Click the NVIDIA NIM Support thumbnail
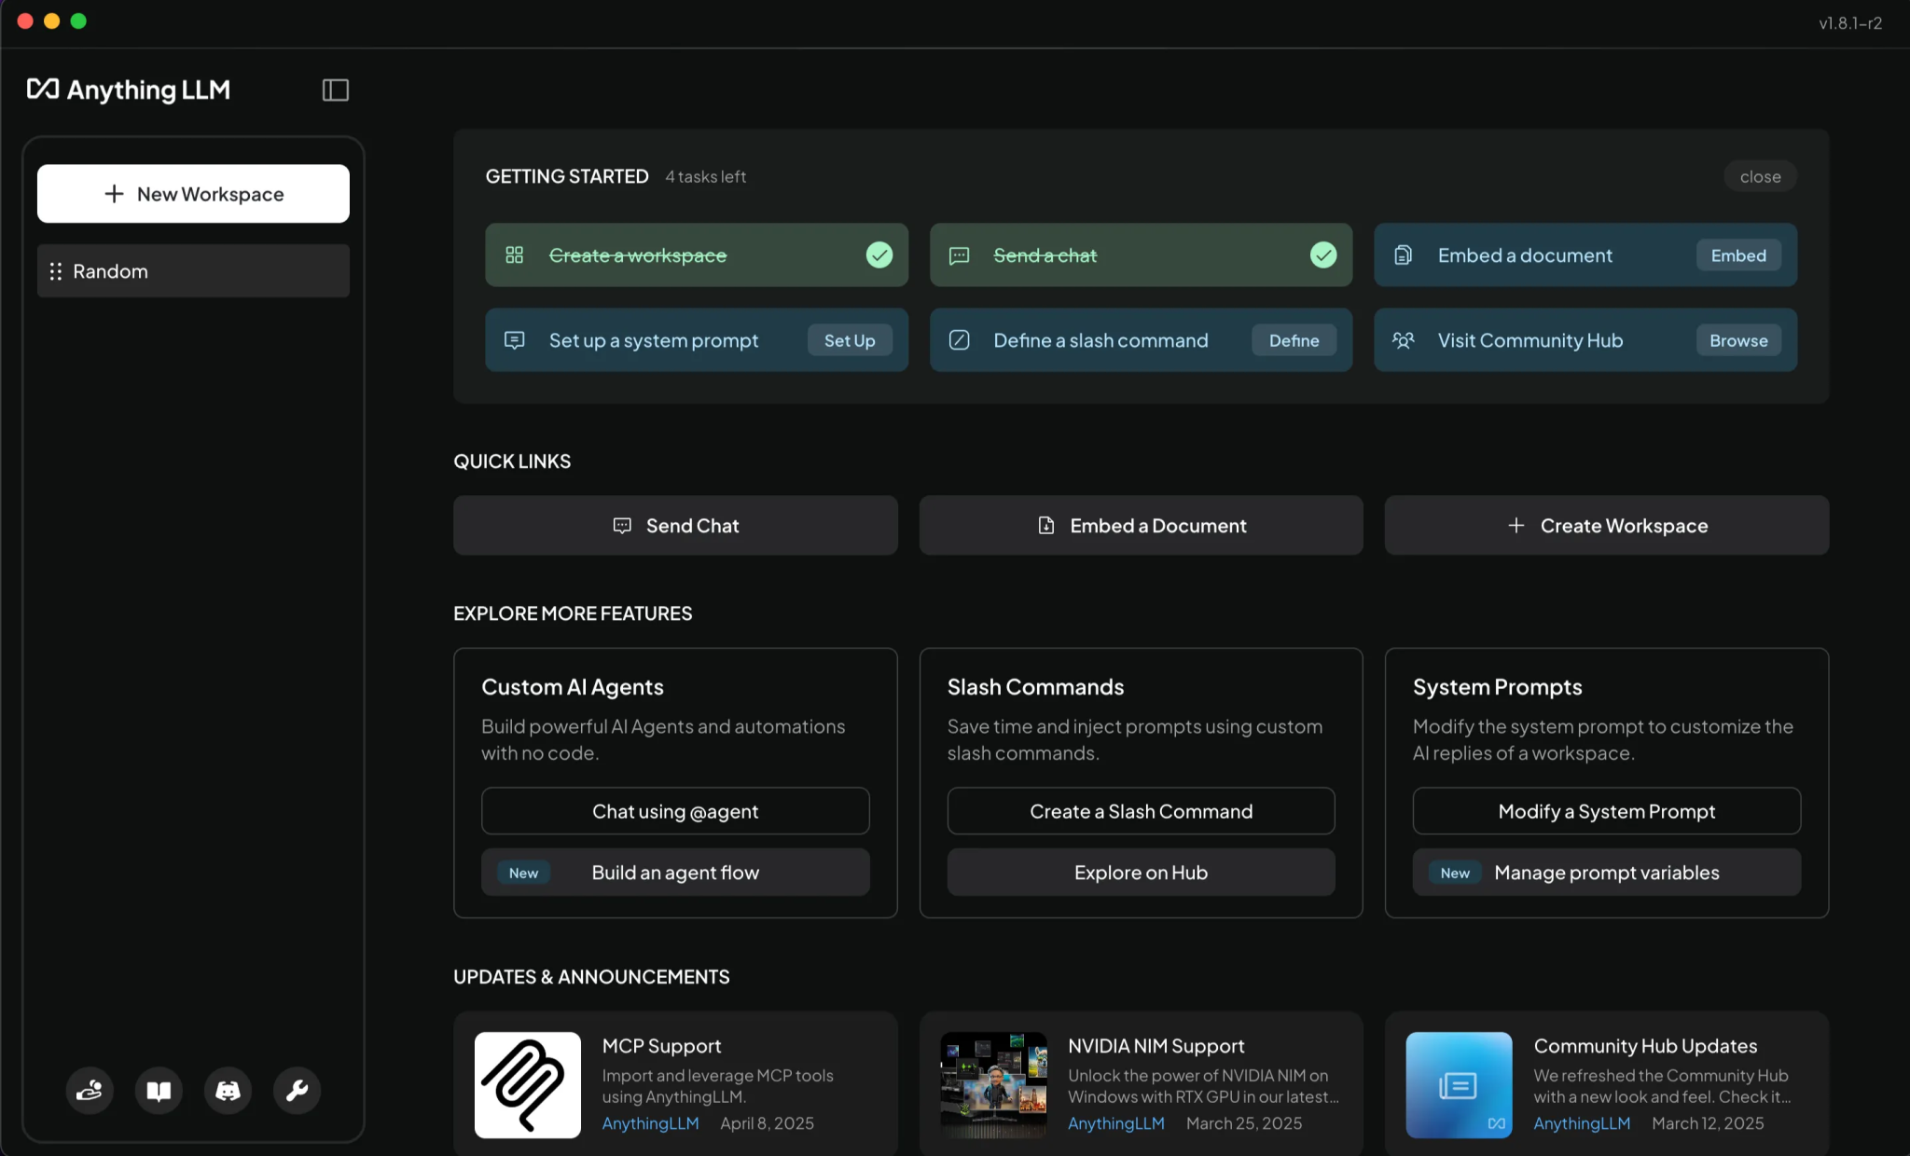 click(x=992, y=1084)
